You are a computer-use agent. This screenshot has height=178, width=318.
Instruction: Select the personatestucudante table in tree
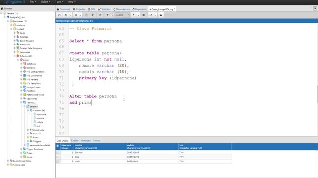40,145
